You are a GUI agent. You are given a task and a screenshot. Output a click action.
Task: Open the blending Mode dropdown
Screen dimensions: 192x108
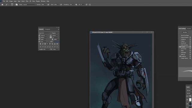(29, 4)
